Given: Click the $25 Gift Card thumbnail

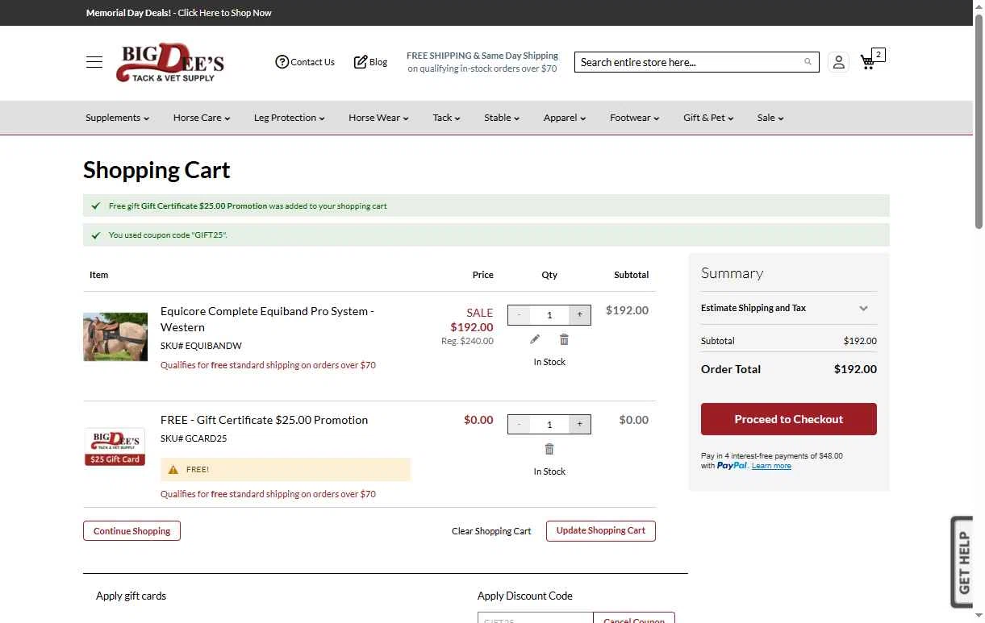Looking at the screenshot, I should point(115,447).
